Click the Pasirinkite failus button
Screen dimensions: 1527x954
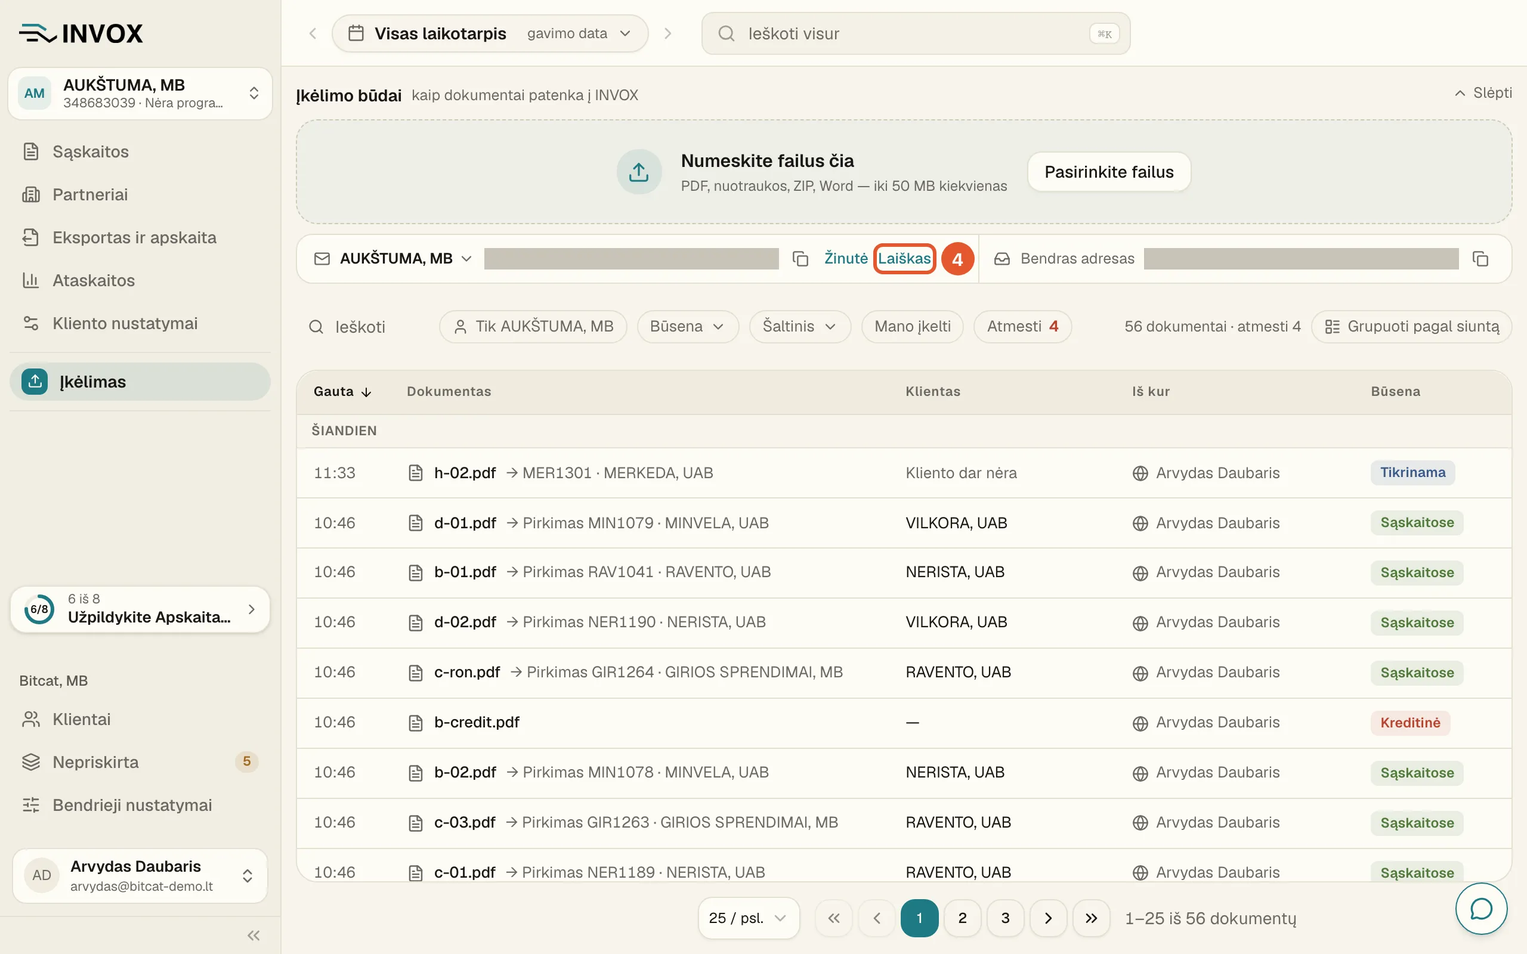click(x=1109, y=172)
